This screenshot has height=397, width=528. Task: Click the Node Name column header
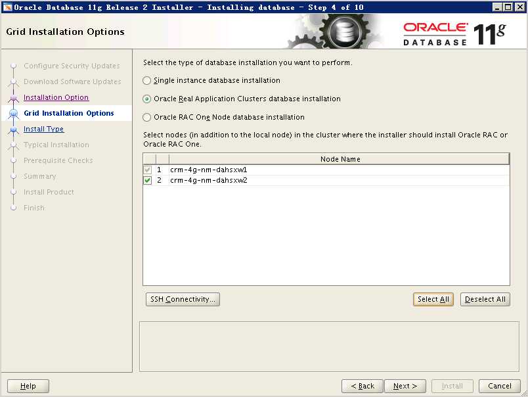(340, 159)
